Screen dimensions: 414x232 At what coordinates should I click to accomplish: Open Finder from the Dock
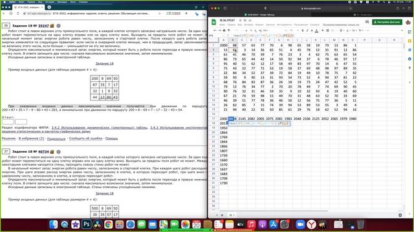[x=53, y=224]
